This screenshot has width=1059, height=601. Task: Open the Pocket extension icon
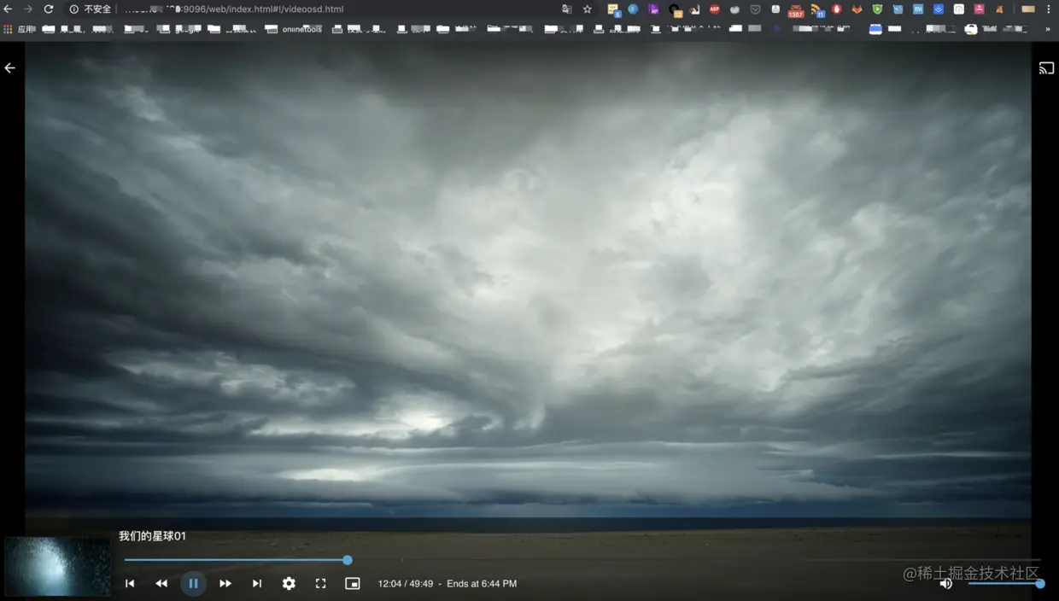tap(755, 9)
